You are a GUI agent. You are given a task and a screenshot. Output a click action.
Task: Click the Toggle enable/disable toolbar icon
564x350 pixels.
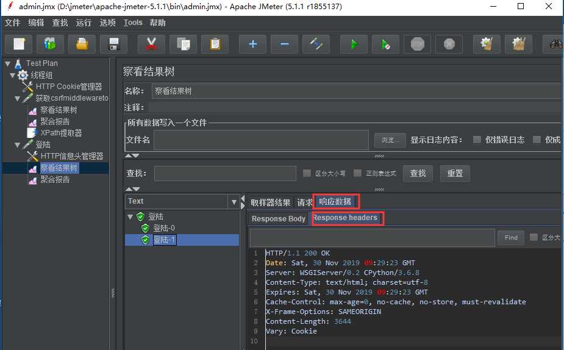[316, 45]
